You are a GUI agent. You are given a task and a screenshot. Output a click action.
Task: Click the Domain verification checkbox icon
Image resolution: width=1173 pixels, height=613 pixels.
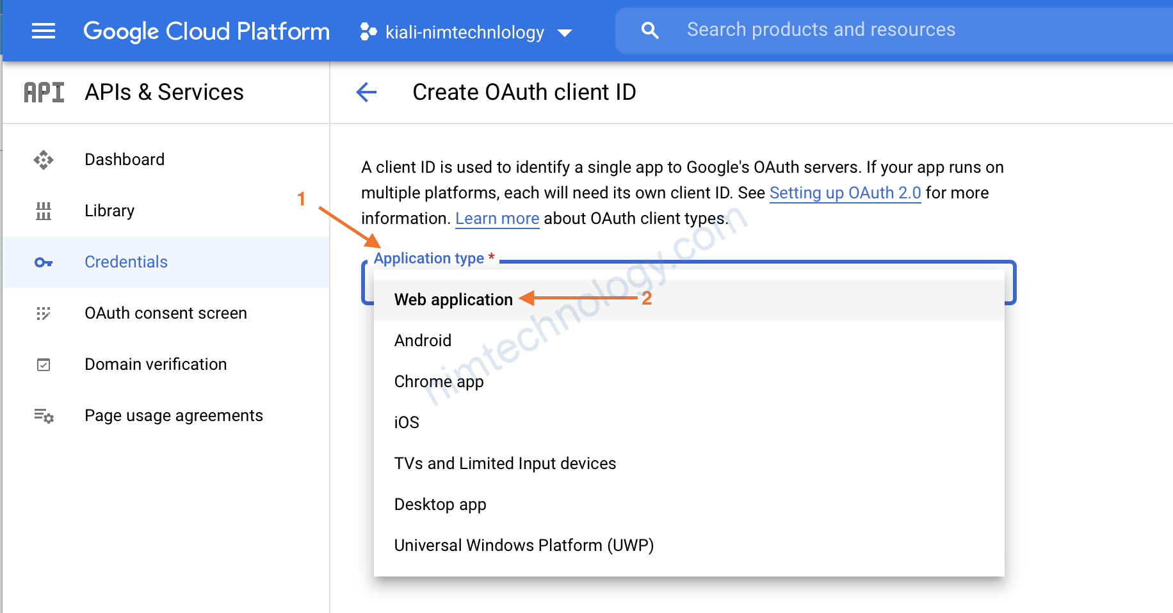point(44,365)
